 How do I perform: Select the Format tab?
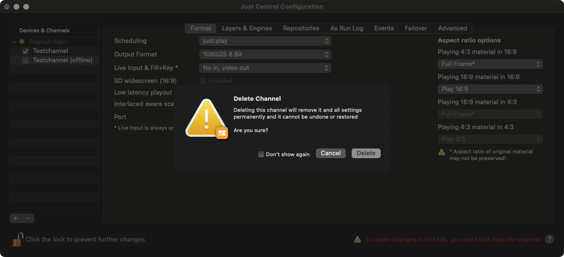point(201,28)
